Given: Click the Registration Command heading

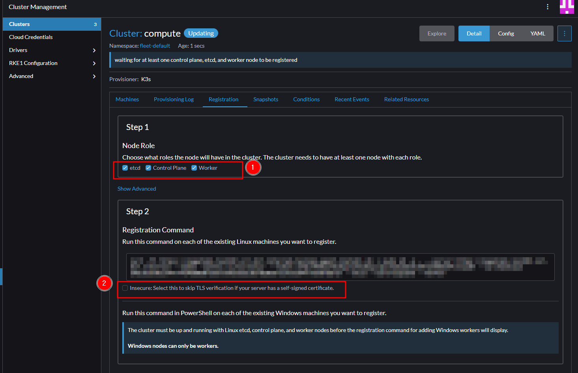Looking at the screenshot, I should [x=158, y=230].
